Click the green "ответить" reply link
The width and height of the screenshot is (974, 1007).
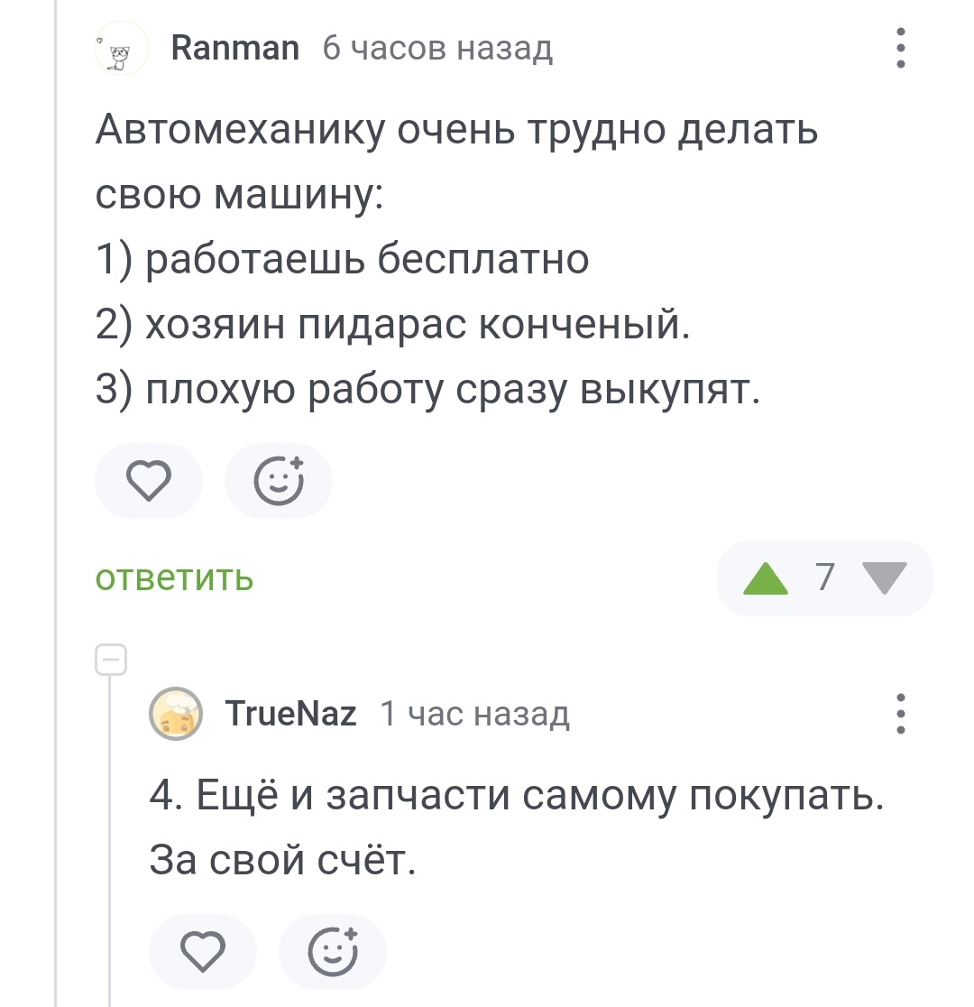(x=174, y=577)
